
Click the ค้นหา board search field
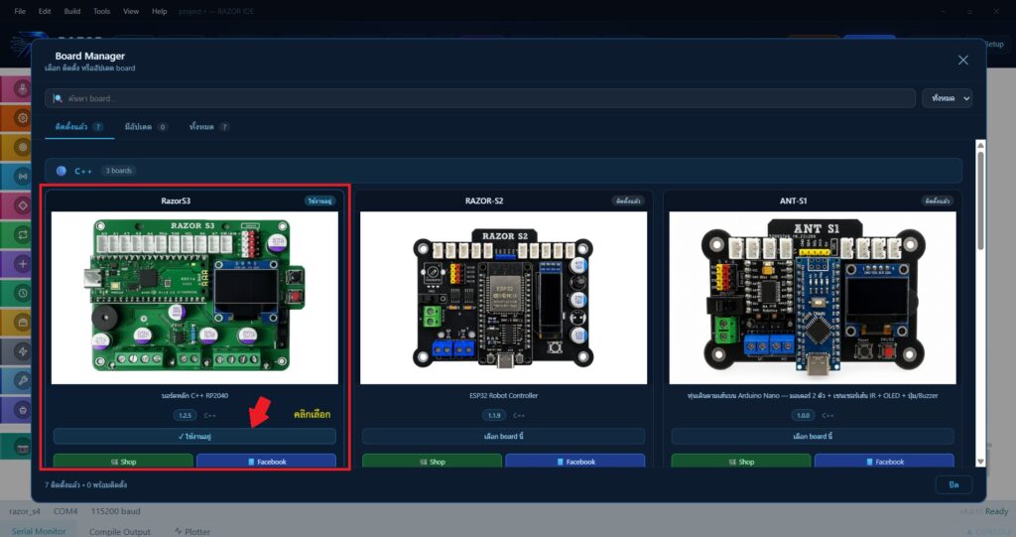(480, 98)
